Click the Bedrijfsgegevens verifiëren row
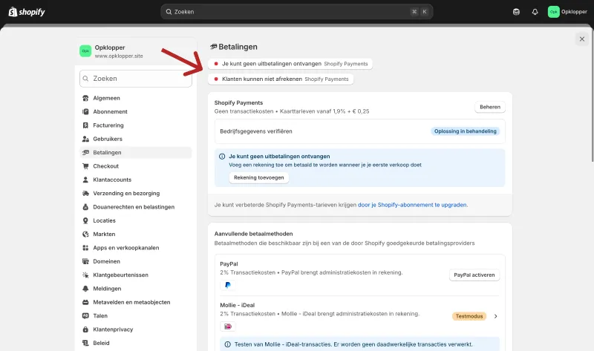594x351 pixels. pyautogui.click(x=360, y=131)
